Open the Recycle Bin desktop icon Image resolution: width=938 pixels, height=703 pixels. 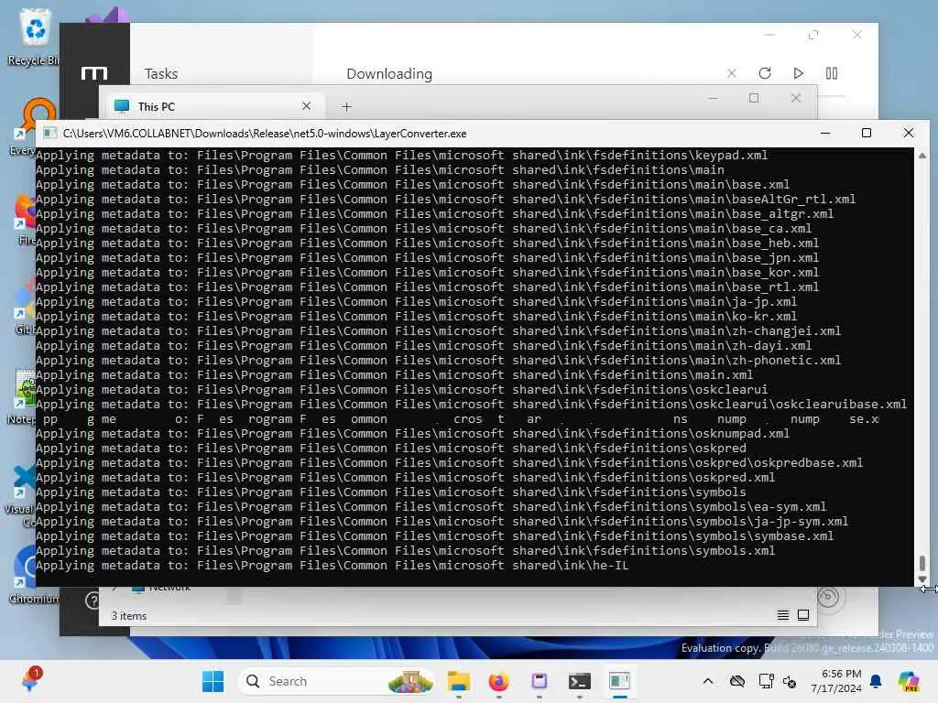click(x=34, y=37)
